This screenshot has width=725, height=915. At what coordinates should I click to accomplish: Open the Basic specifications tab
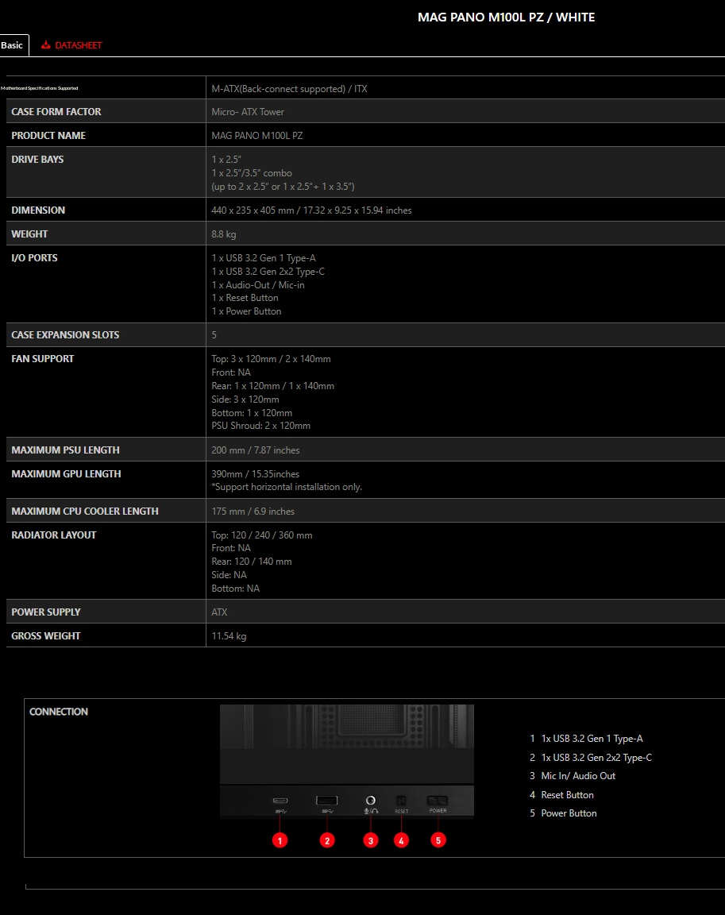12,45
